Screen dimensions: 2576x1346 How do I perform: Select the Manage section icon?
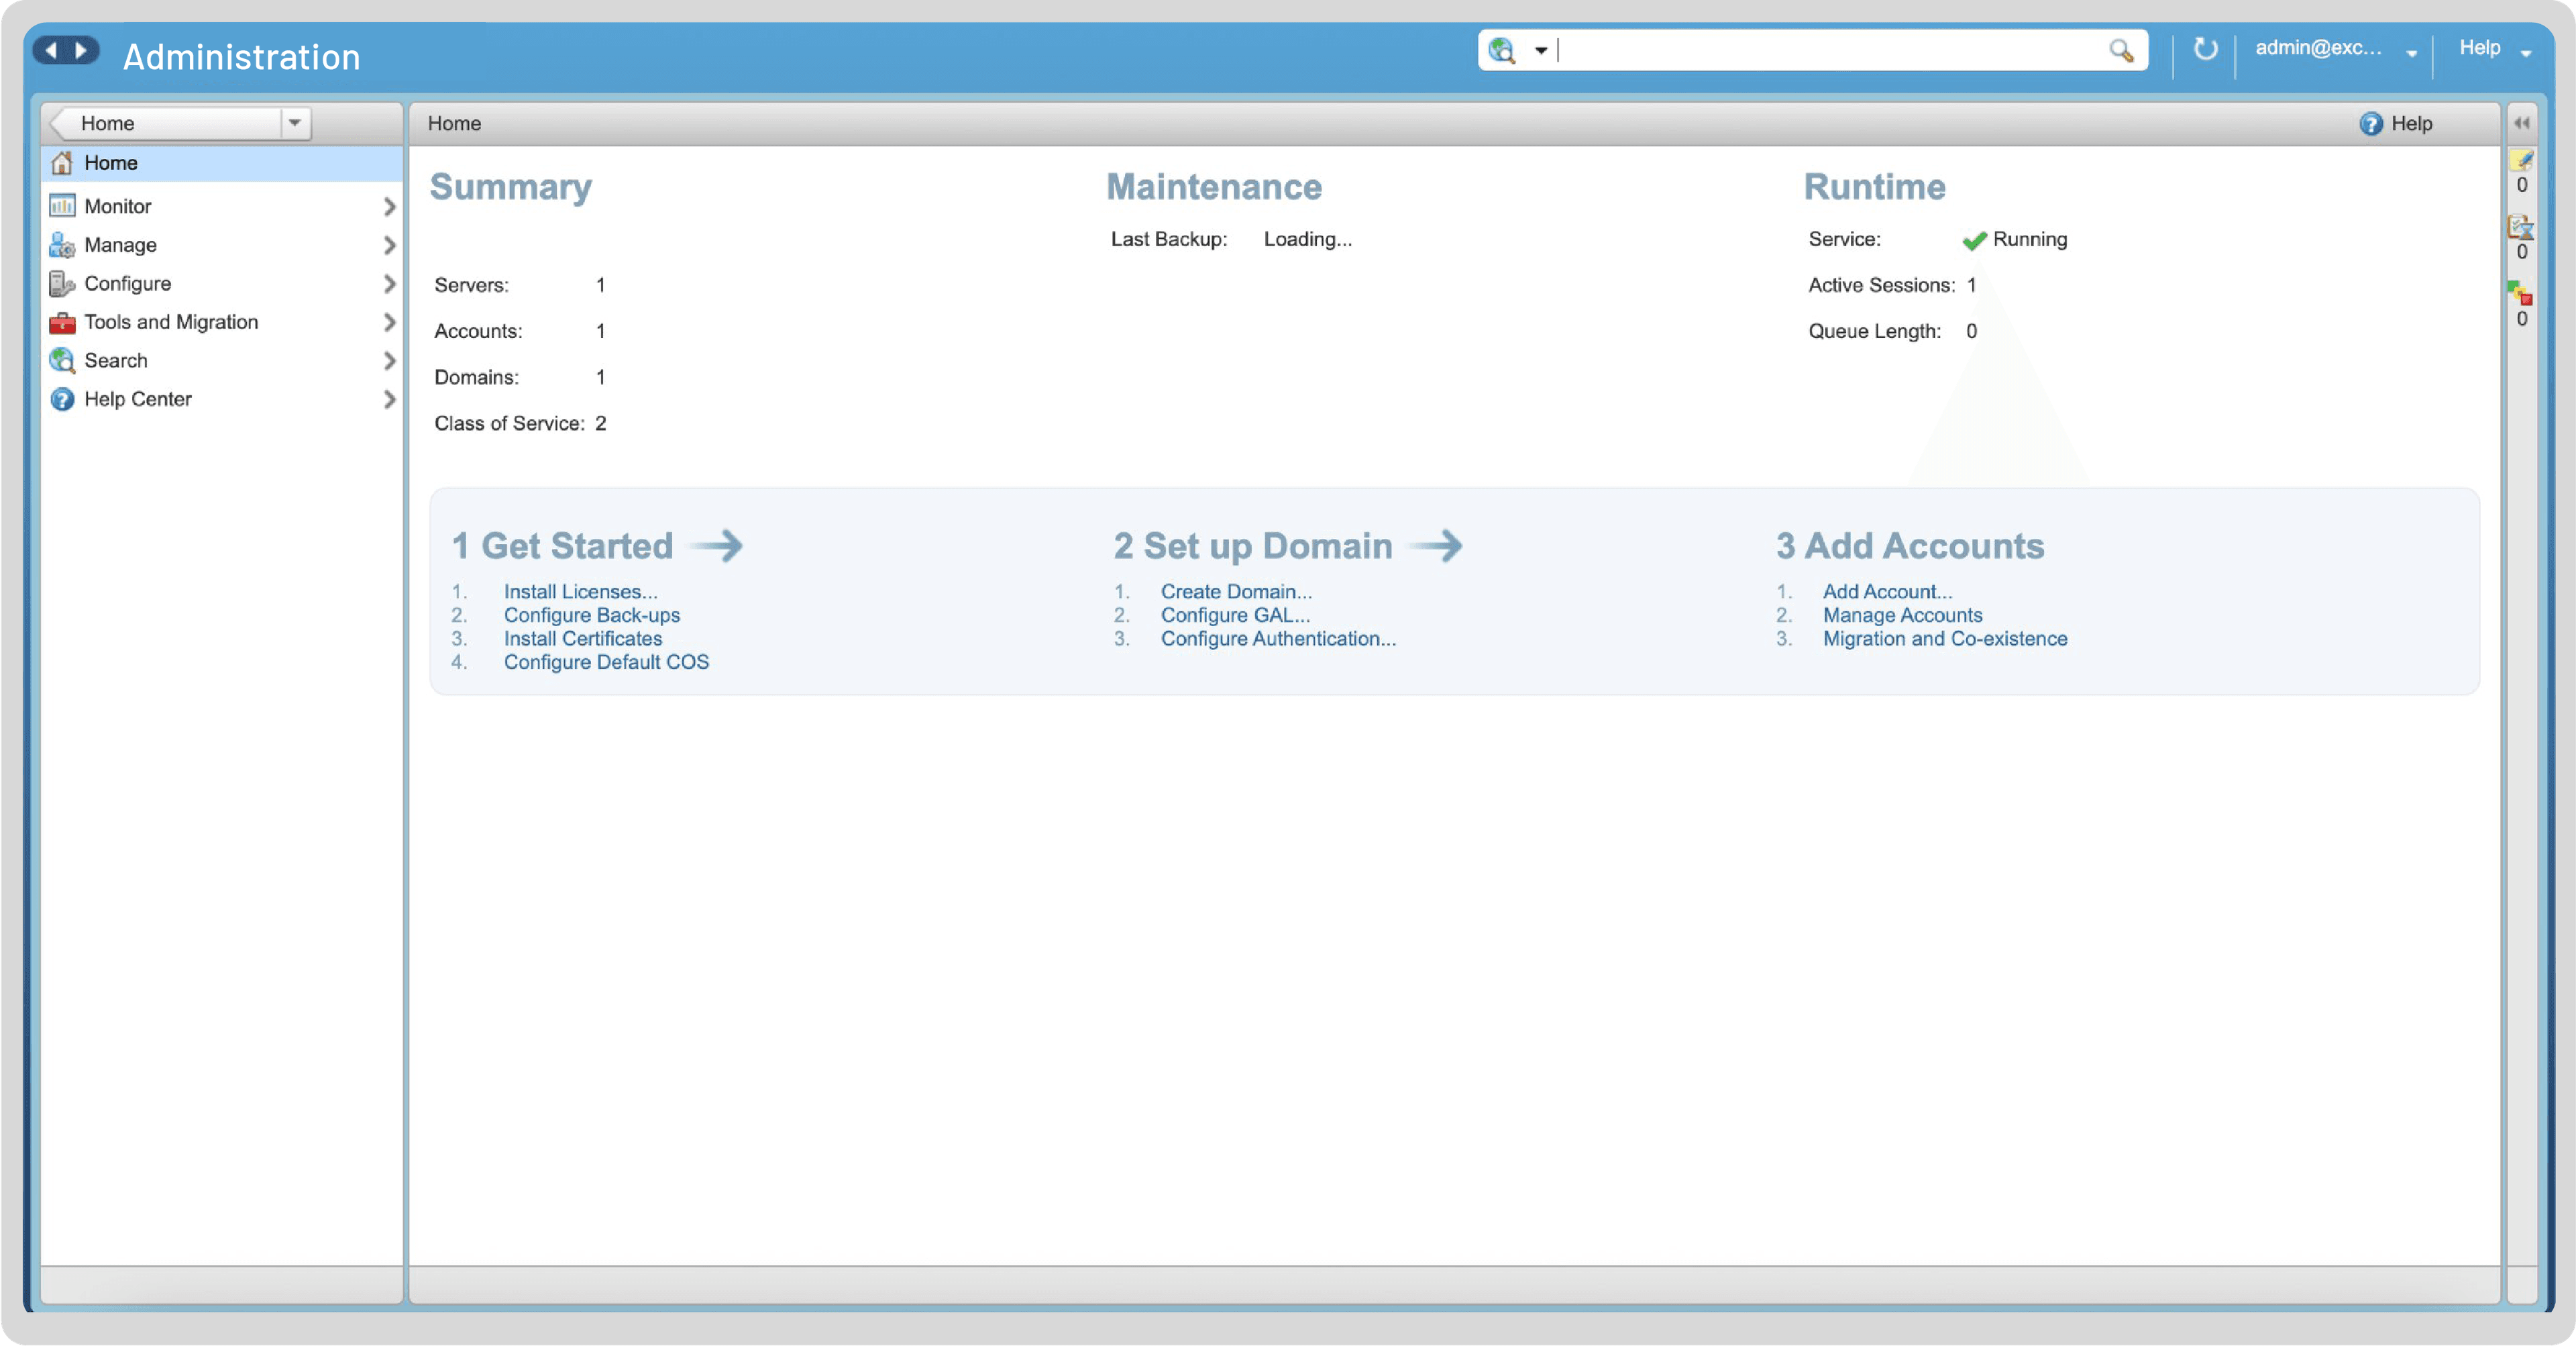(x=61, y=245)
